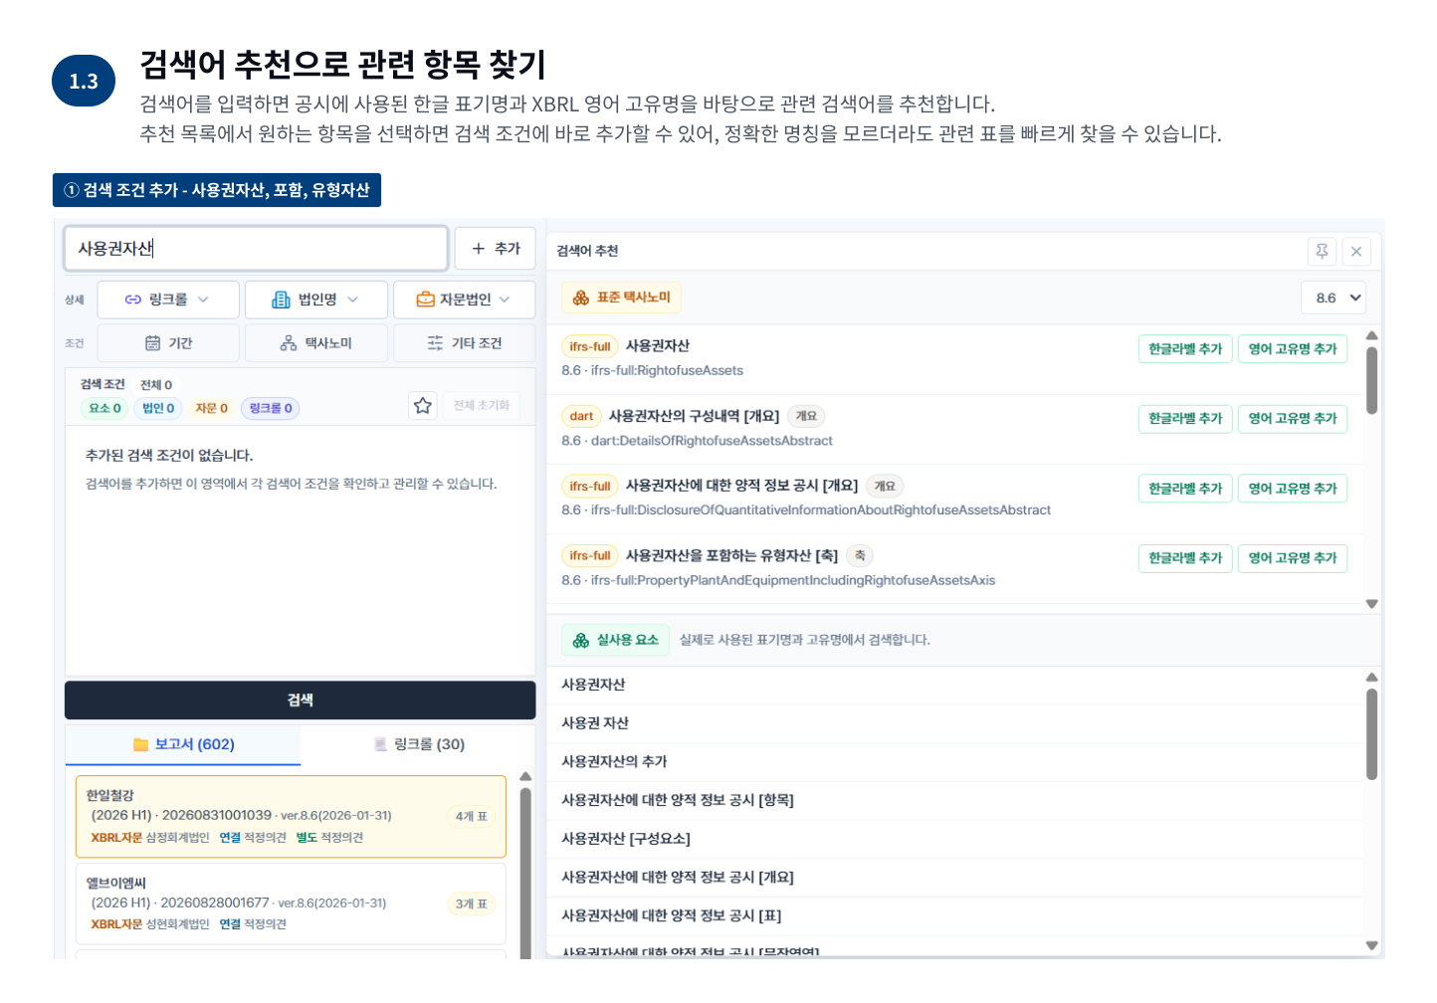Switch to the 보고서 (602) tab
This screenshot has width=1437, height=1003.
(x=183, y=744)
